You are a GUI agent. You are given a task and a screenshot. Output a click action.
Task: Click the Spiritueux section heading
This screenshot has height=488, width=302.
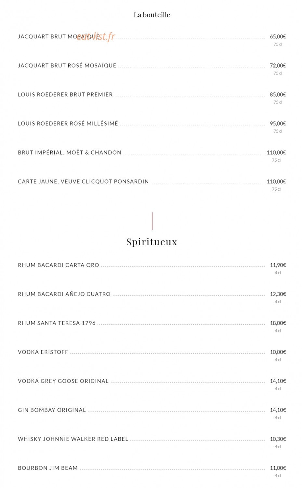click(x=152, y=242)
